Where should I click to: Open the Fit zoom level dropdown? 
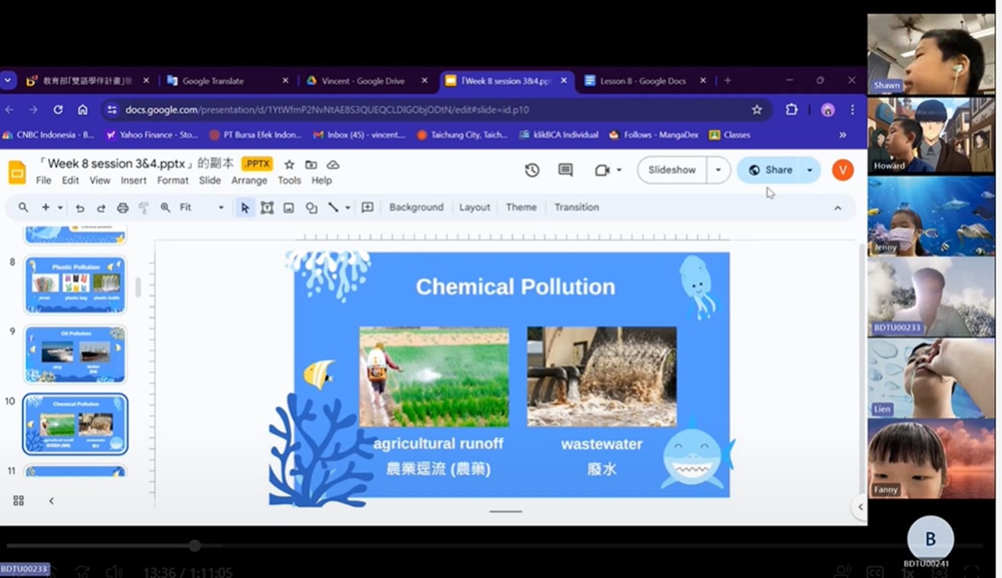(x=201, y=207)
